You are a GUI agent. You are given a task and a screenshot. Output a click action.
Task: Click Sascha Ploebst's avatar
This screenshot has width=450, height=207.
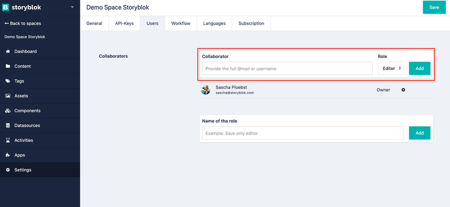coord(206,90)
